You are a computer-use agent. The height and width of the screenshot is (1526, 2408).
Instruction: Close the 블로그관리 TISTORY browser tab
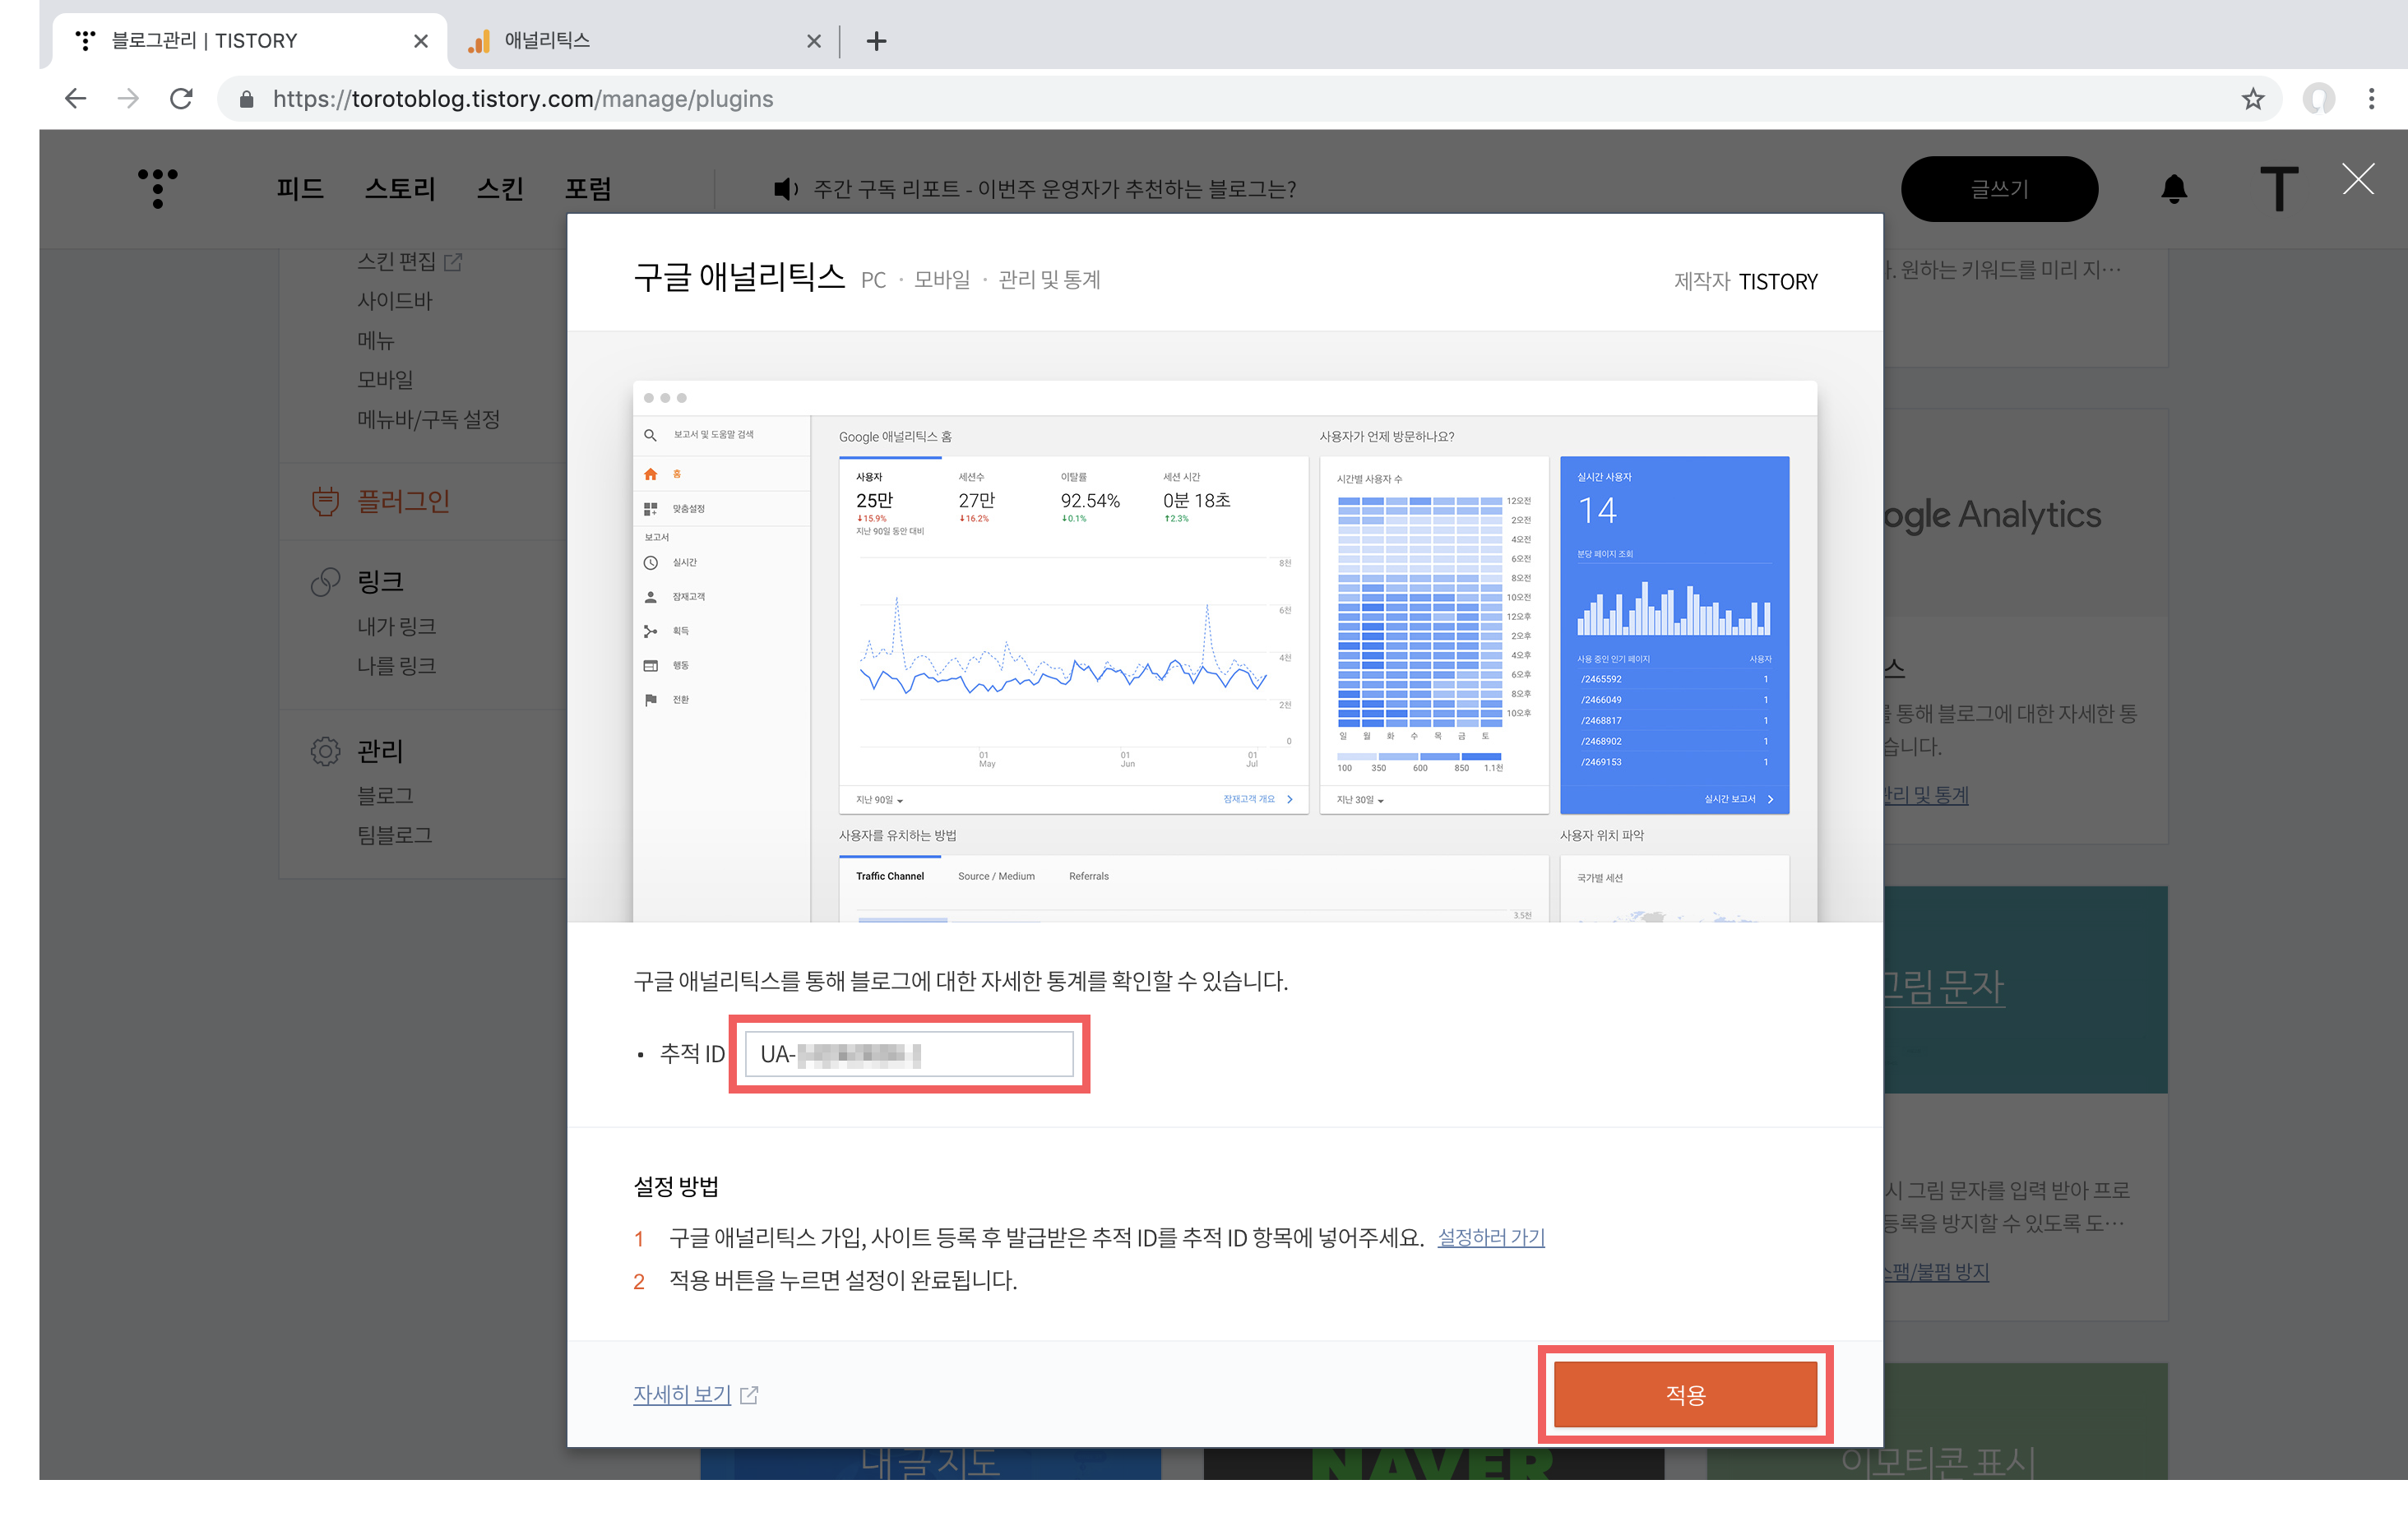pos(420,41)
